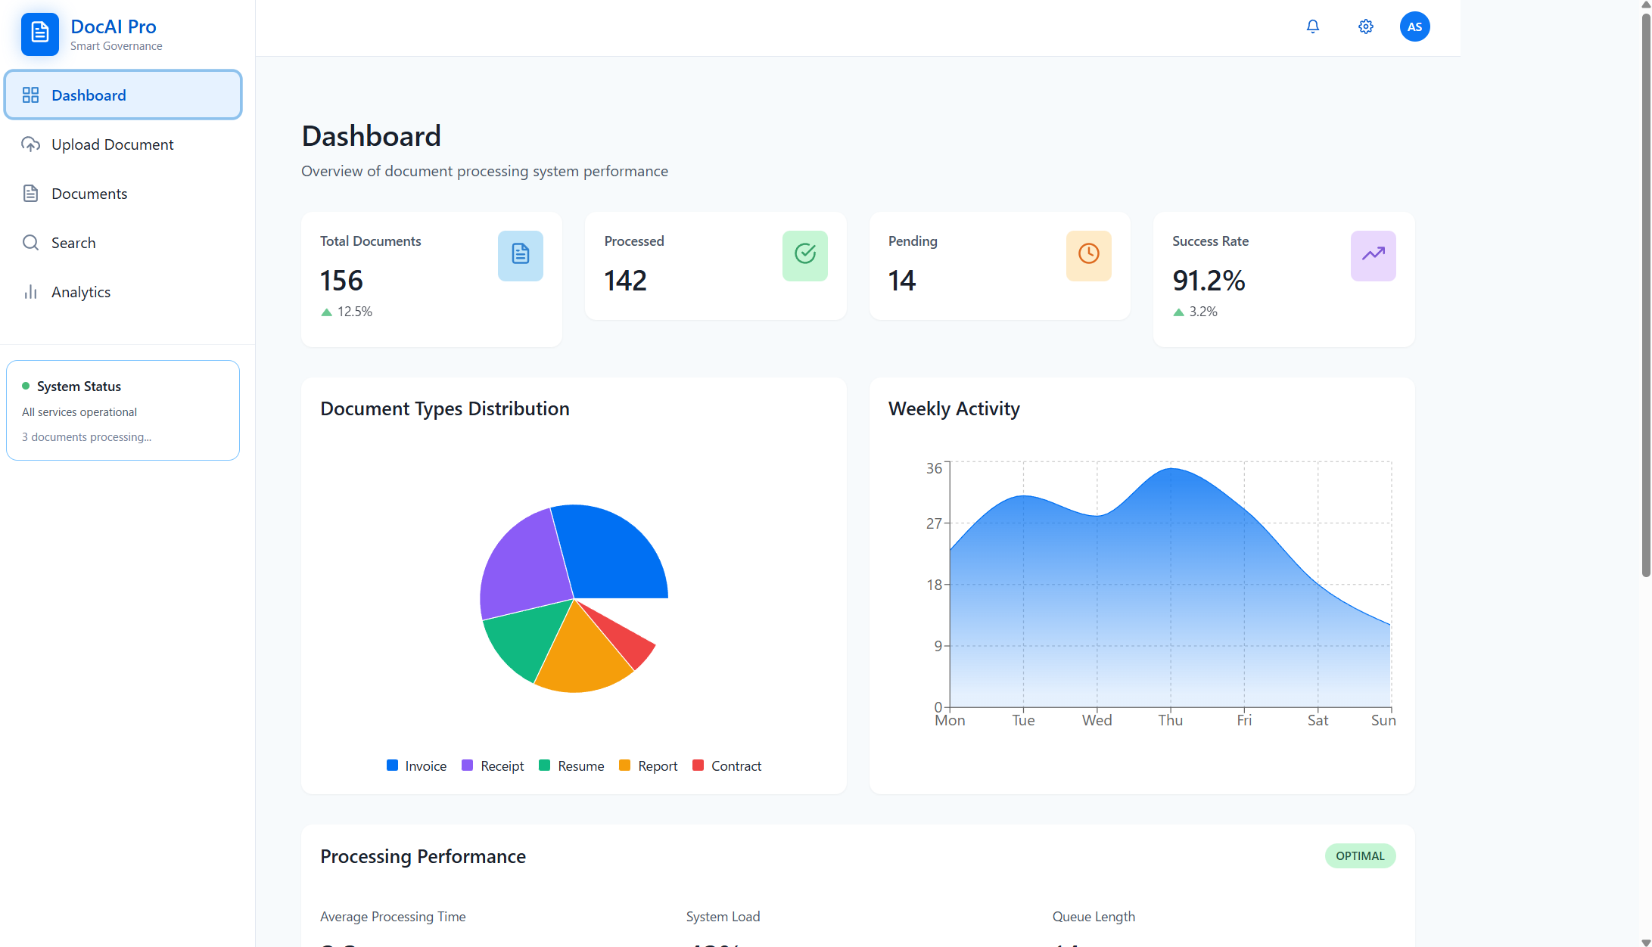The width and height of the screenshot is (1652, 947).
Task: Click the OPTIMAL status badge
Action: (1359, 855)
